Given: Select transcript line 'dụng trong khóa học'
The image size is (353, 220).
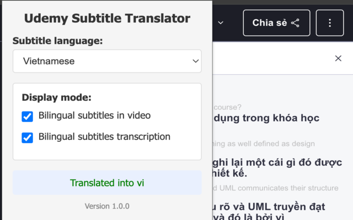Looking at the screenshot, I should [266, 118].
